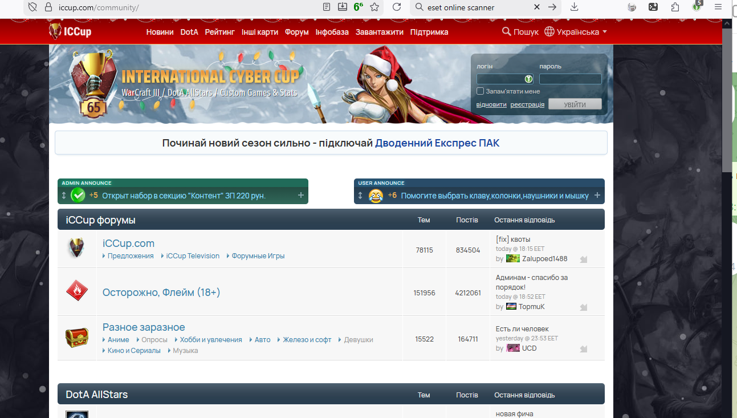737x418 pixels.
Task: Open the iCCup Television subforum
Action: pos(193,256)
